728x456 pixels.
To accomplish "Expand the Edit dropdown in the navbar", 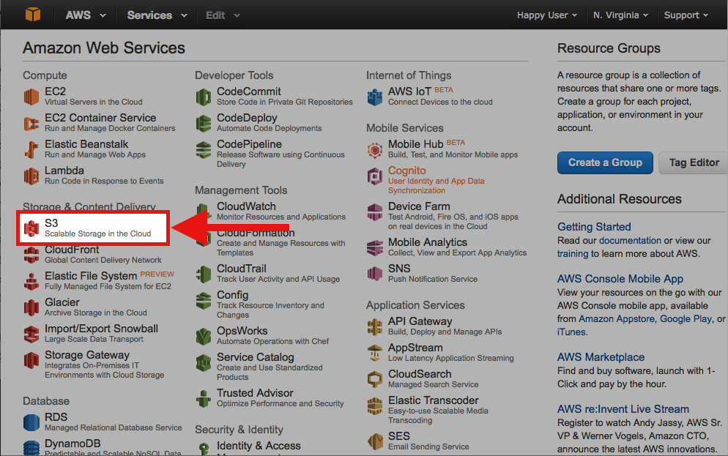I will 223,15.
